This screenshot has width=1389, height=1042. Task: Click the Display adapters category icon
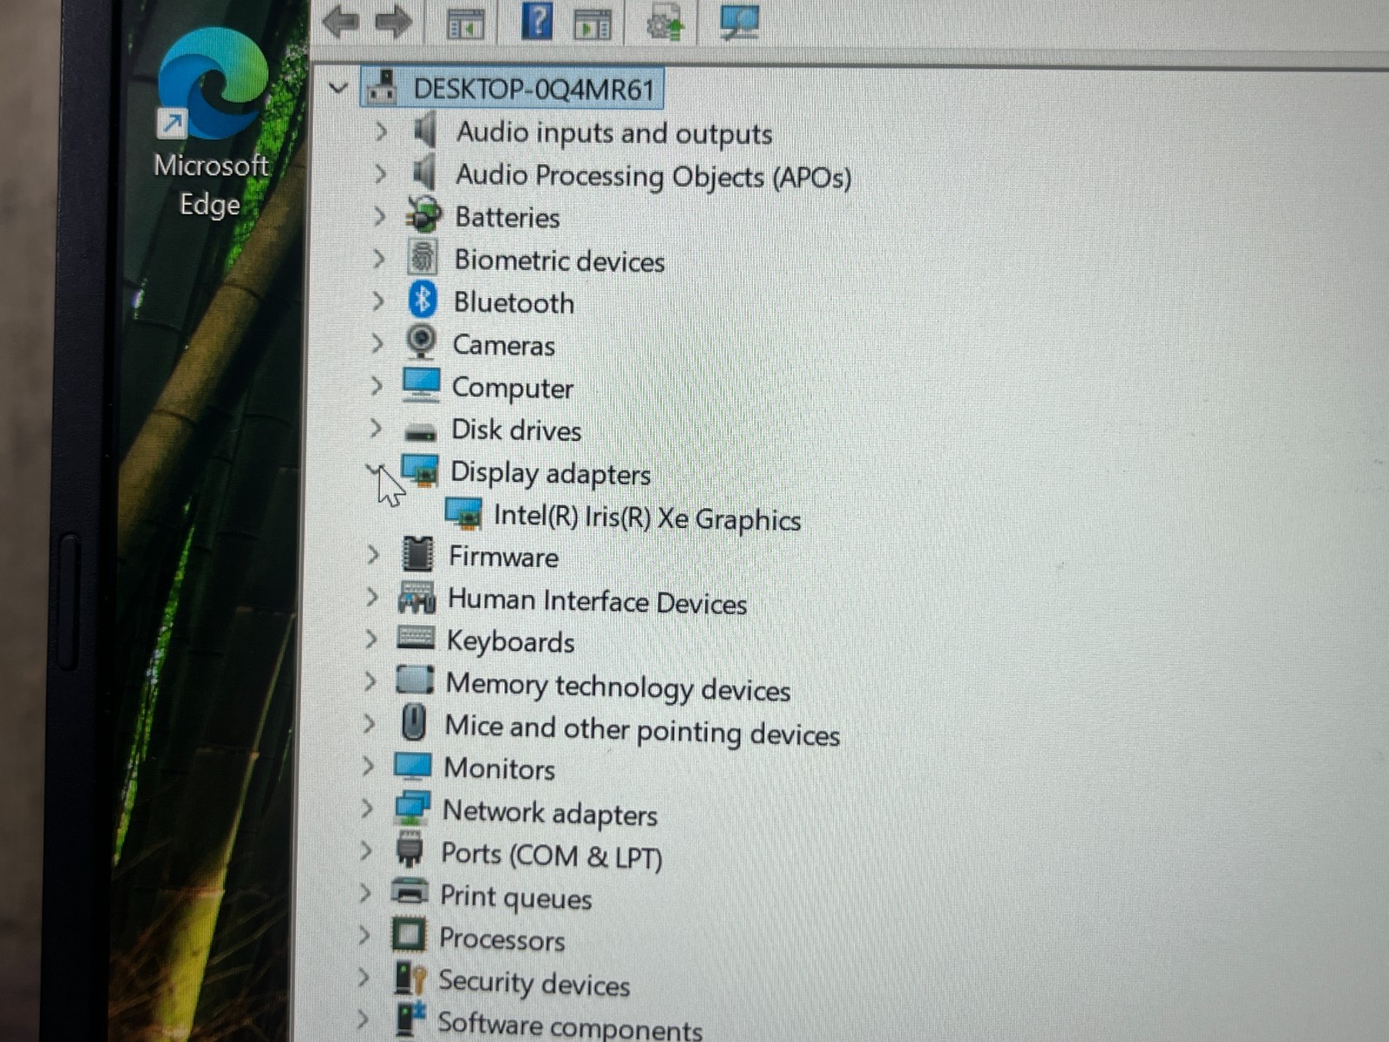[420, 471]
